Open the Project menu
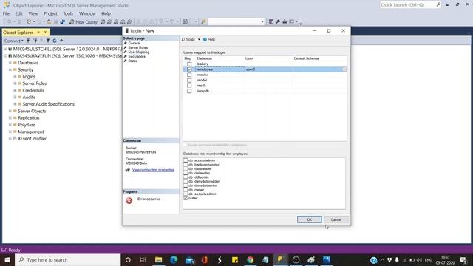This screenshot has height=266, width=473. pyautogui.click(x=50, y=13)
